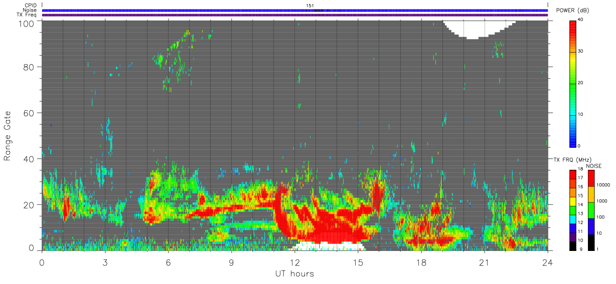The image size is (616, 284).
Task: Click the 3 tick on the UT hours axis
Action: (x=105, y=262)
